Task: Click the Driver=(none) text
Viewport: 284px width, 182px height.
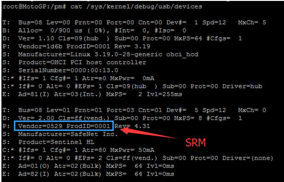Action: pyautogui.click(x=248, y=158)
